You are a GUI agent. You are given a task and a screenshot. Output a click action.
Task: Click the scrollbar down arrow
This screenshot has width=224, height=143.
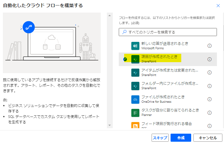[109, 125]
